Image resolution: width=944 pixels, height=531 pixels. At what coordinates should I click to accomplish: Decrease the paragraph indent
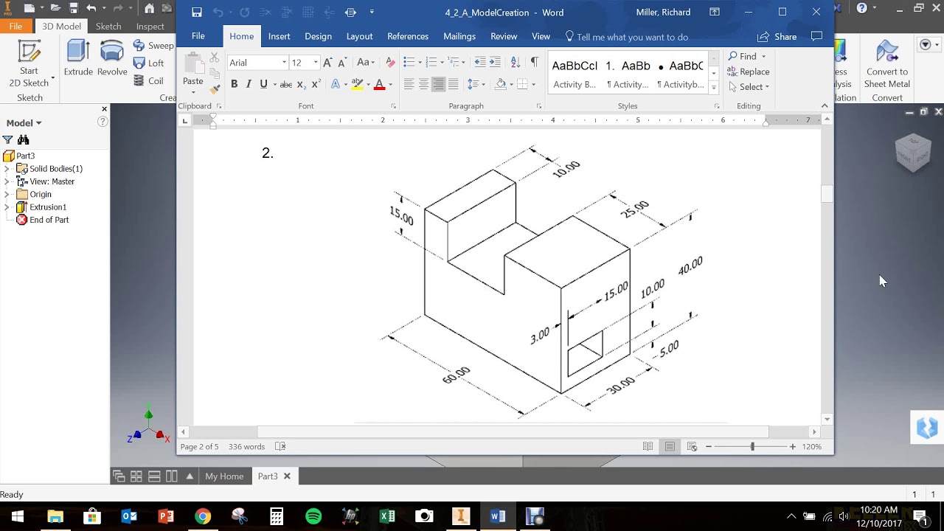click(x=480, y=63)
